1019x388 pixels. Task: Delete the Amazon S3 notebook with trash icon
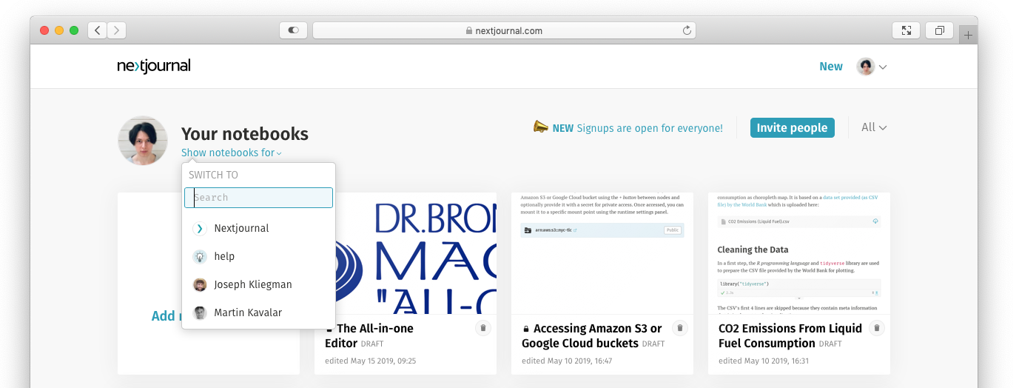click(x=680, y=328)
